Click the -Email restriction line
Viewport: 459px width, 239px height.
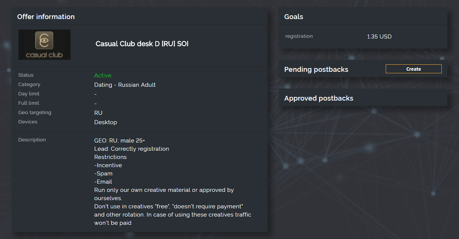pyautogui.click(x=103, y=182)
